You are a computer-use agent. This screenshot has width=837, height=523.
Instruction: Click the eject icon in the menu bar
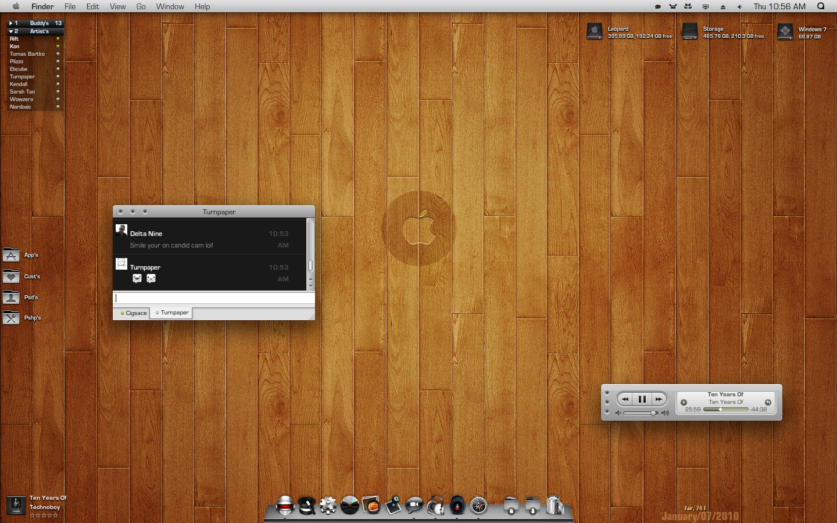[x=723, y=7]
